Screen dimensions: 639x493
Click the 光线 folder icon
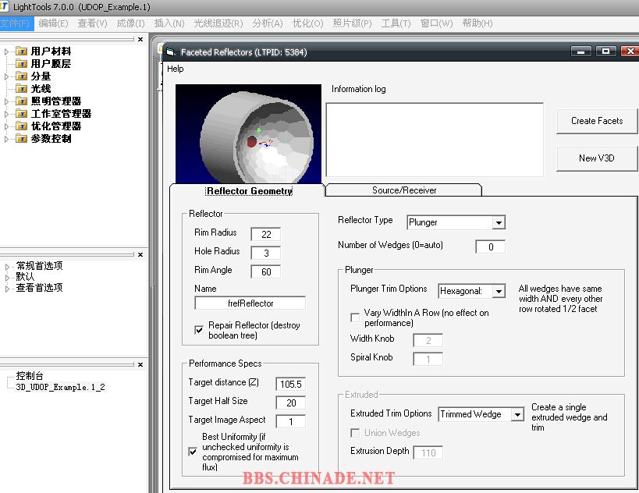pyautogui.click(x=22, y=89)
